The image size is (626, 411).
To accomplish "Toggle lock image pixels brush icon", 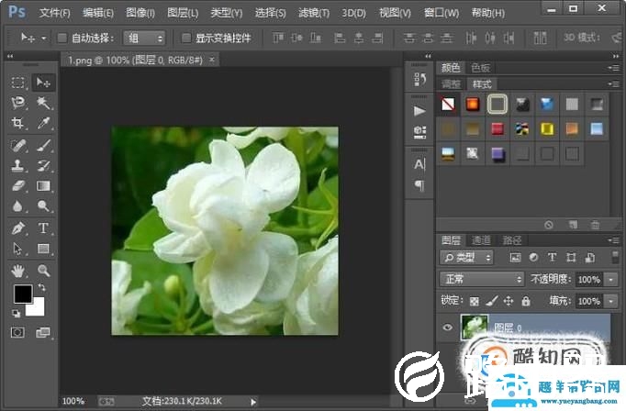I will click(491, 301).
